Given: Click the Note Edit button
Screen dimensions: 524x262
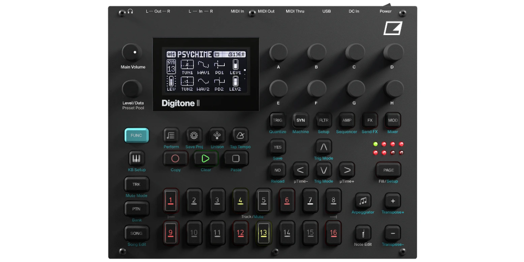Looking at the screenshot, I should click(363, 233).
